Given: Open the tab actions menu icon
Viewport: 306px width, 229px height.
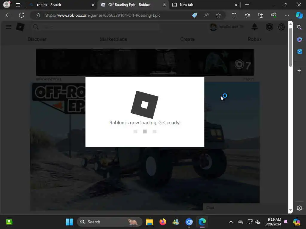Looking at the screenshot, I should point(18,5).
